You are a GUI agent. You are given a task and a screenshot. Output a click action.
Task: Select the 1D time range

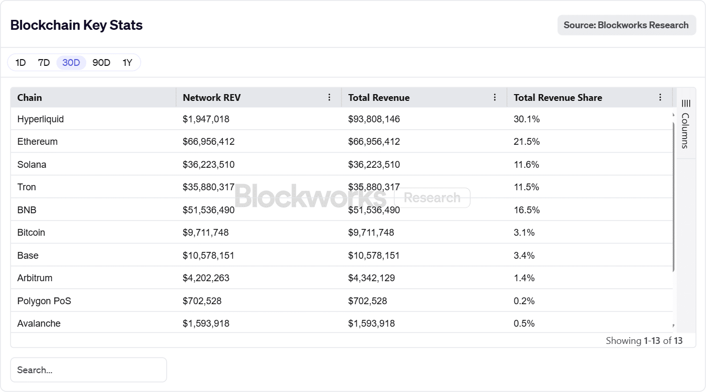20,63
